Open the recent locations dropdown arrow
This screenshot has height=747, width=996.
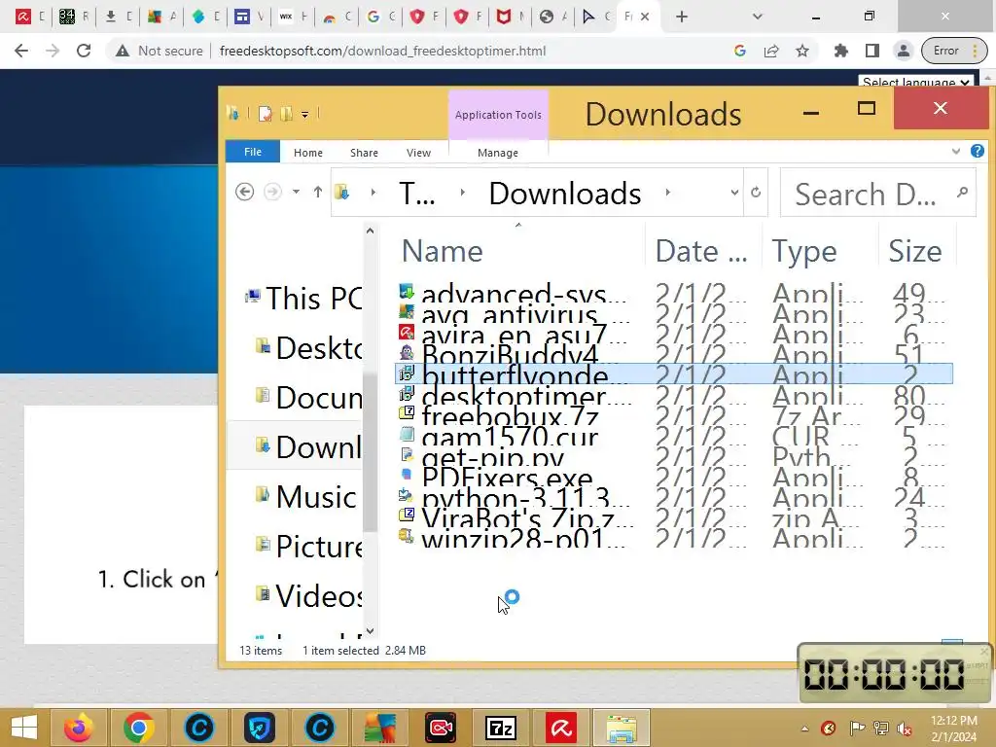pos(296,192)
